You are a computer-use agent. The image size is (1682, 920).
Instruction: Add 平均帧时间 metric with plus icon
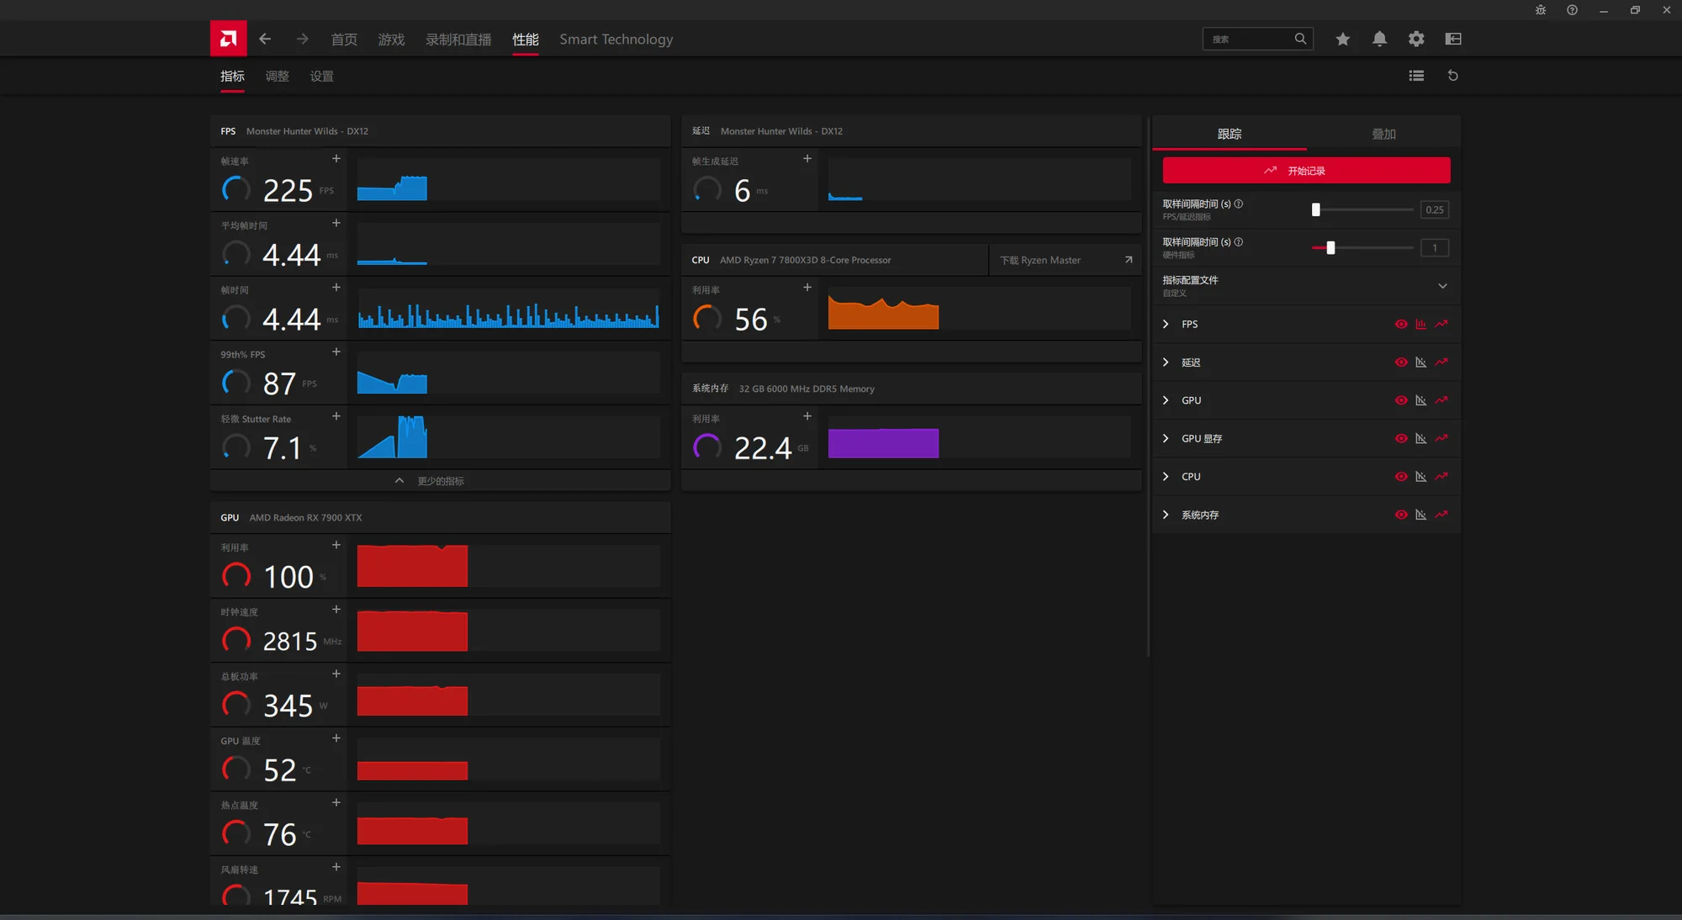(x=336, y=223)
